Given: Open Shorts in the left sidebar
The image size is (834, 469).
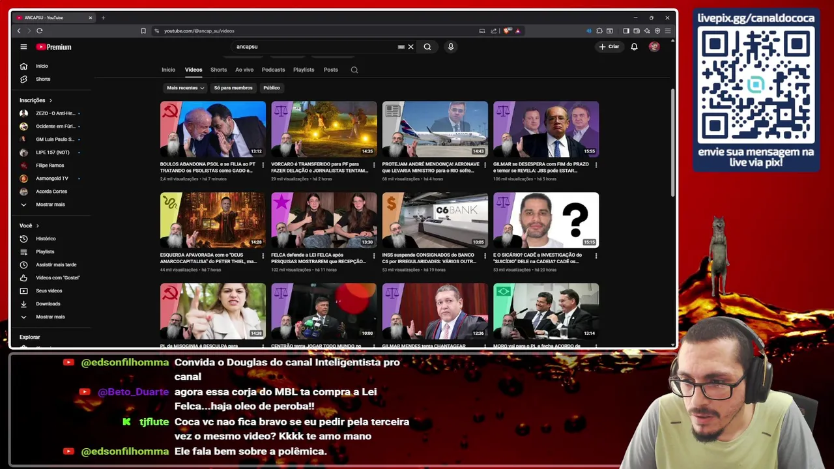Looking at the screenshot, I should tap(43, 79).
